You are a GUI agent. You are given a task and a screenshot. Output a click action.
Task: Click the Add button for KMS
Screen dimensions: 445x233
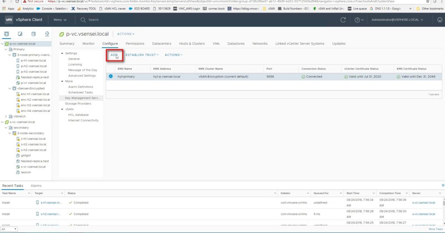click(x=114, y=55)
